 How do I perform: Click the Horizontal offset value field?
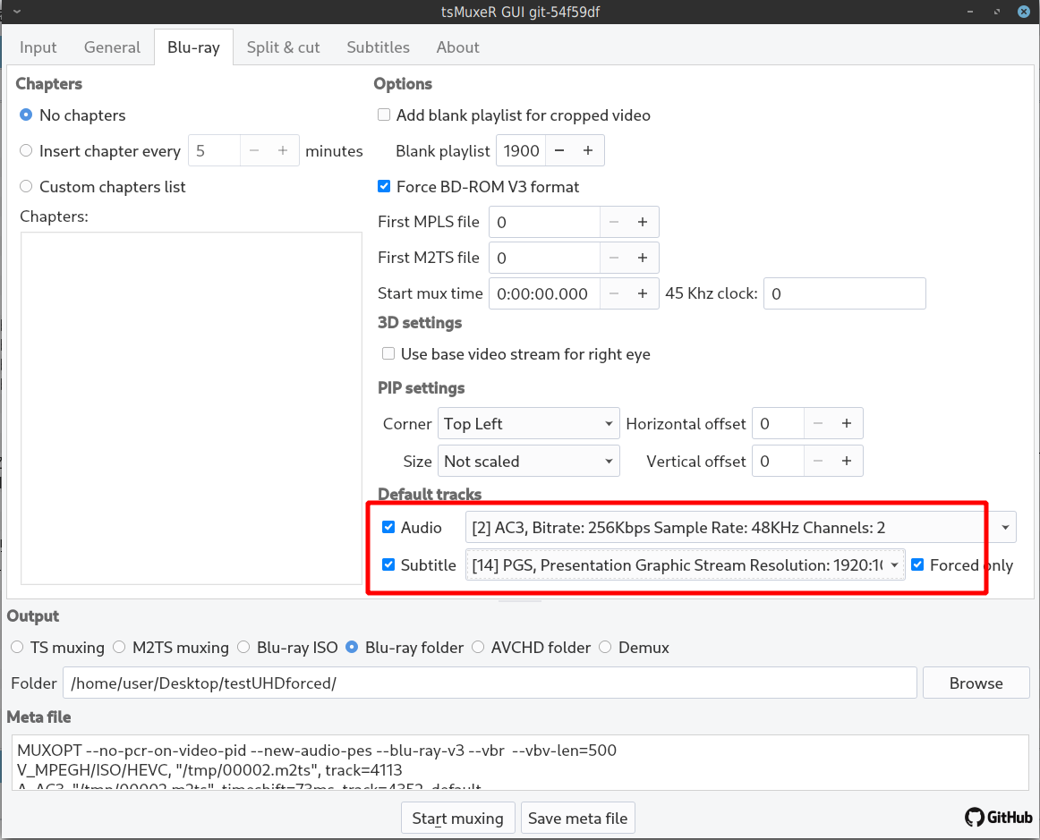(x=778, y=424)
